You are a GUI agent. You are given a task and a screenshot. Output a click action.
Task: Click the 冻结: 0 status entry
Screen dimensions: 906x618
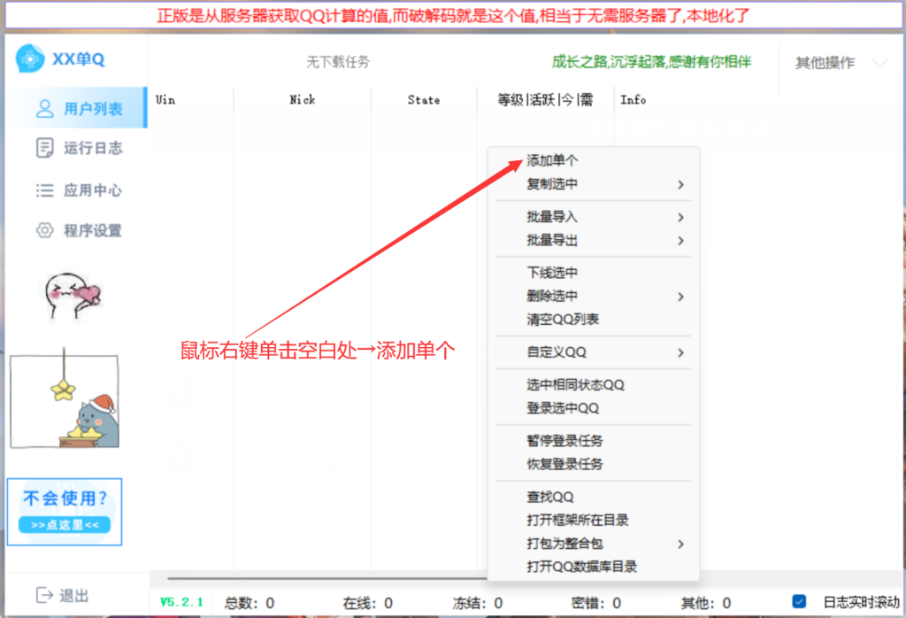pos(478,603)
